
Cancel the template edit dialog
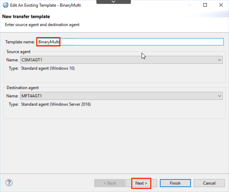[209, 183]
